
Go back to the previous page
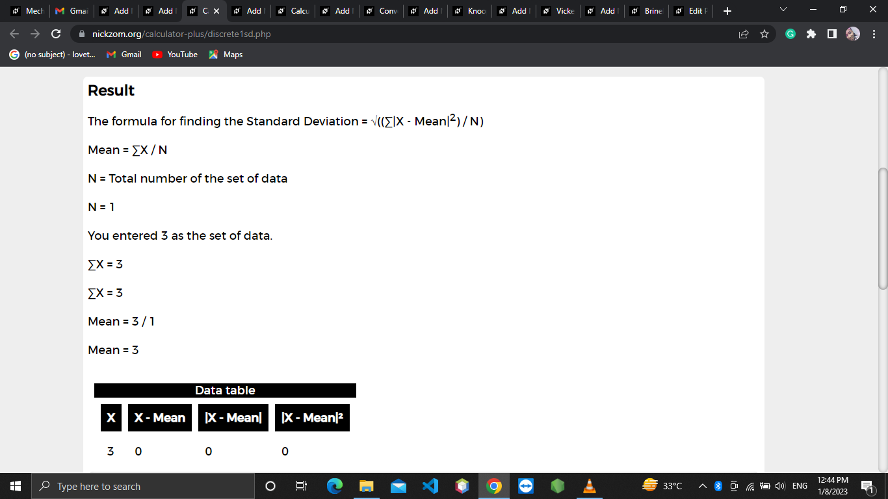14,34
